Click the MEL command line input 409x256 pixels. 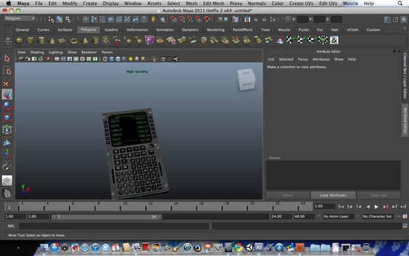114,226
